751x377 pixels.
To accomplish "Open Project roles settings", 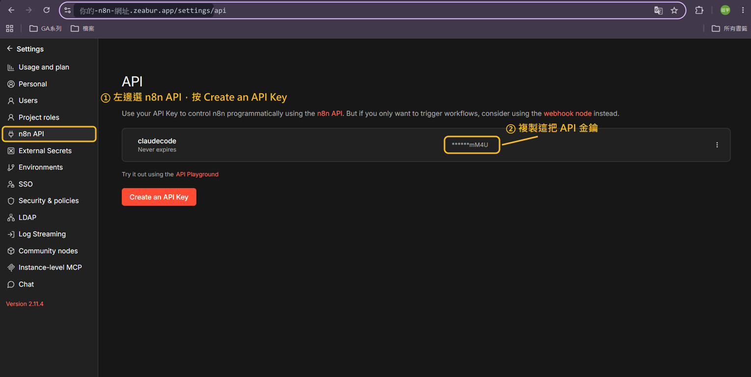I will point(39,117).
